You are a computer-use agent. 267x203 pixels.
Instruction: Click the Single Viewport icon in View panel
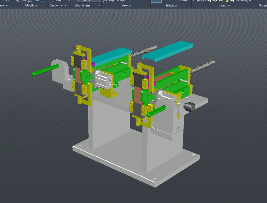pos(105,1)
